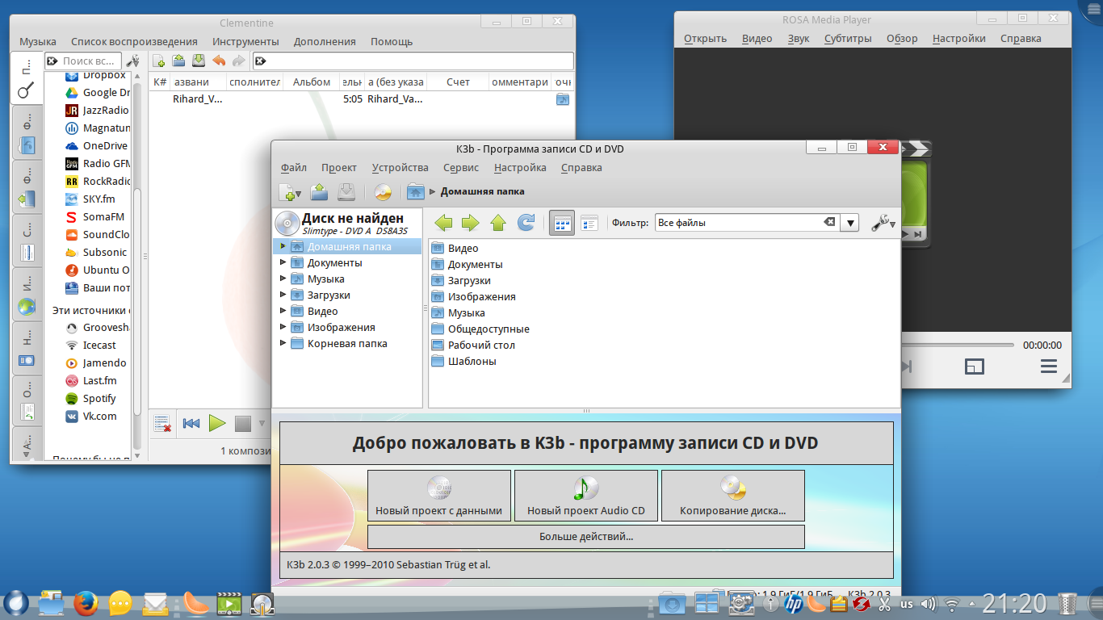Click ROSA Media Player seek slider
Screen dimensions: 1103x620
[x=957, y=345]
